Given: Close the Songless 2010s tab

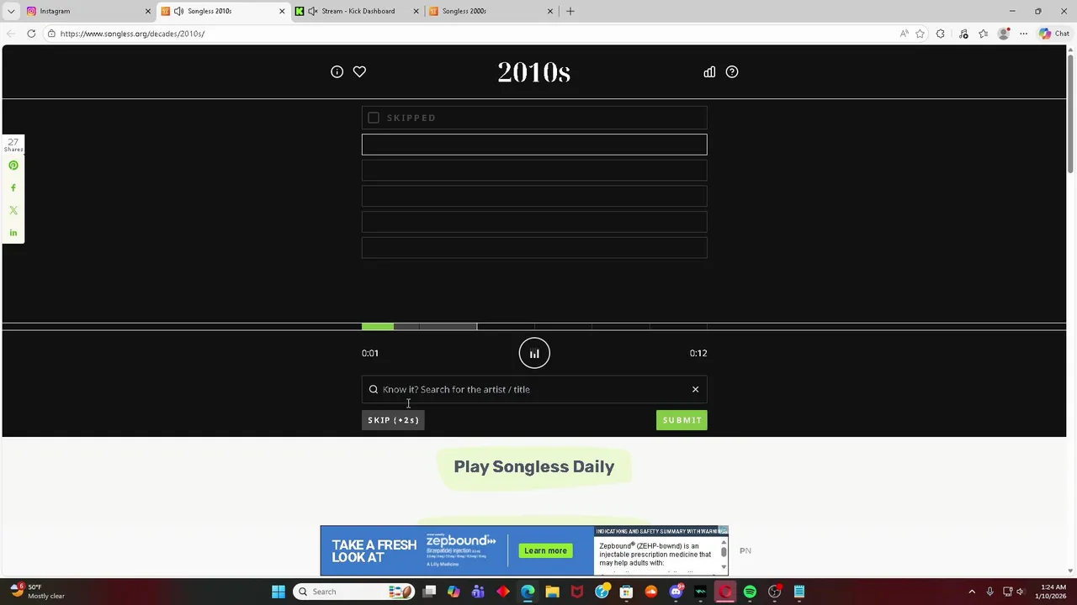Looking at the screenshot, I should [282, 11].
